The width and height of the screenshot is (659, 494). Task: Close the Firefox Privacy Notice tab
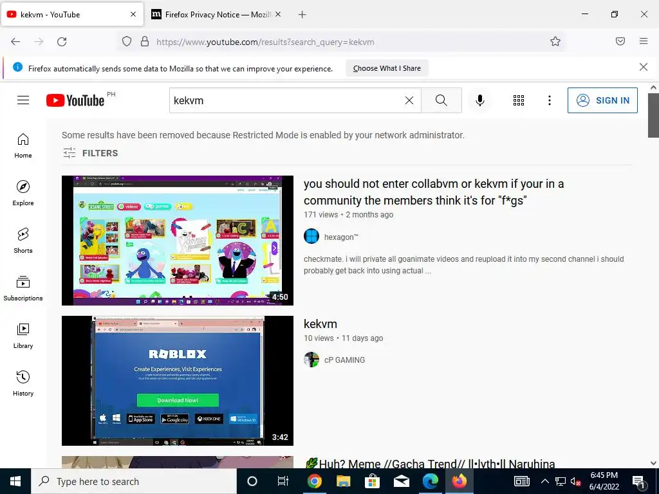click(x=278, y=14)
